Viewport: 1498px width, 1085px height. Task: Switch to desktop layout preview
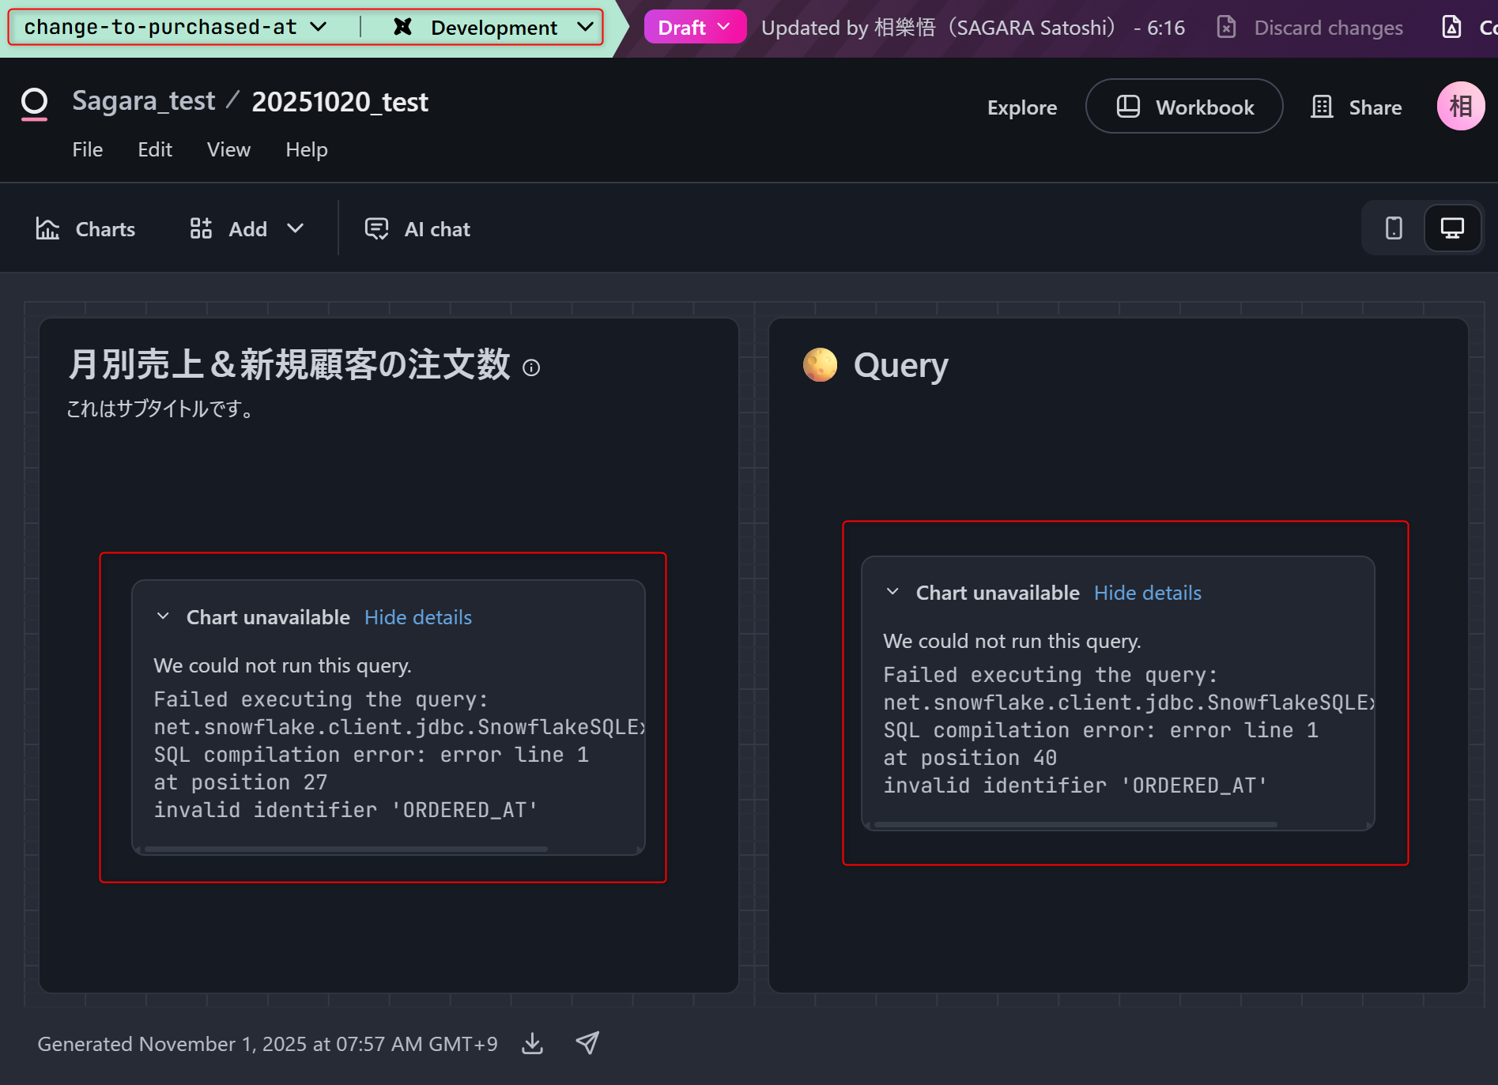tap(1452, 228)
